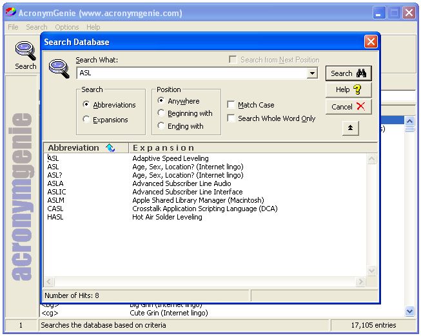This screenshot has height=336, width=421.
Task: Click the magnifier icon in Search Database dialog
Action: click(59, 69)
